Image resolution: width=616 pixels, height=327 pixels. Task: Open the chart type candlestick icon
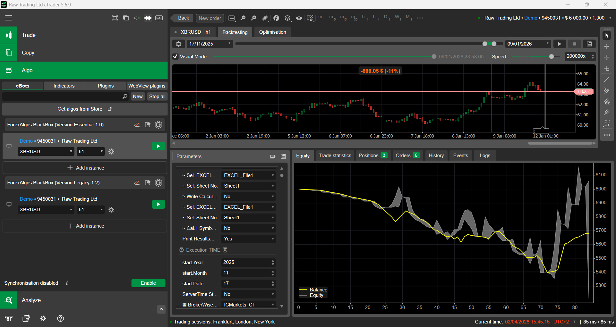[265, 18]
